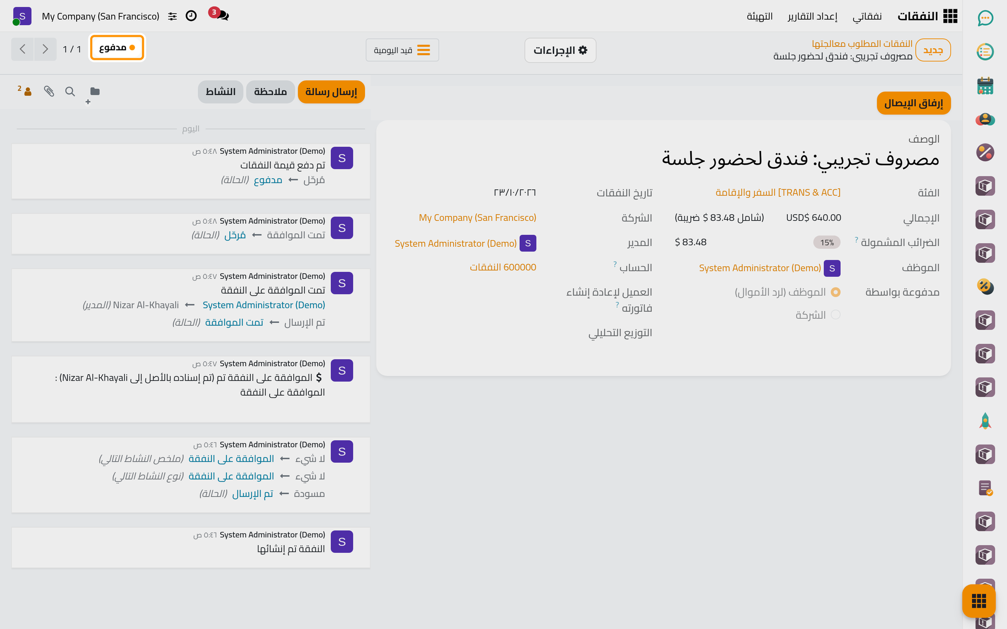The height and width of the screenshot is (629, 1007).
Task: Select the employee reimbursement radio option
Action: click(x=835, y=292)
